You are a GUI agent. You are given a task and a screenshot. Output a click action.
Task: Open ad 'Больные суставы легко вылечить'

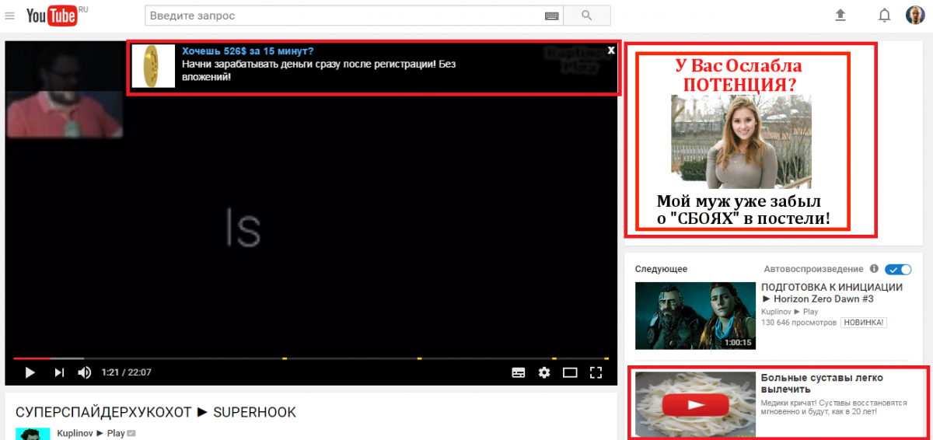(822, 383)
